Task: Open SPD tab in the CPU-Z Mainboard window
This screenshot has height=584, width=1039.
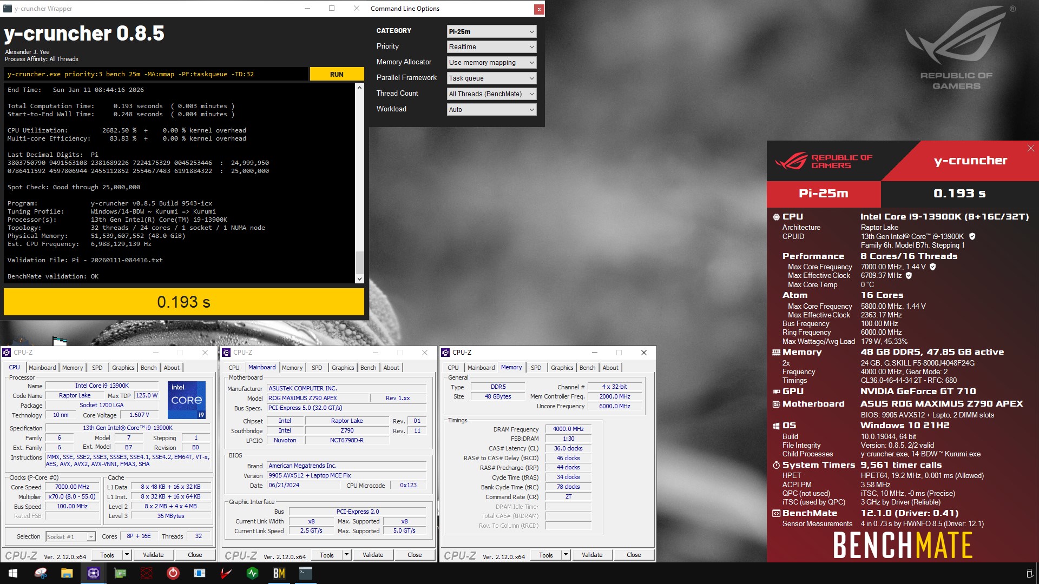Action: point(317,368)
